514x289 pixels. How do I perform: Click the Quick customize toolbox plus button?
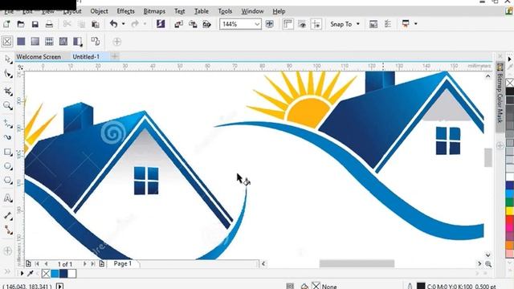click(7, 251)
